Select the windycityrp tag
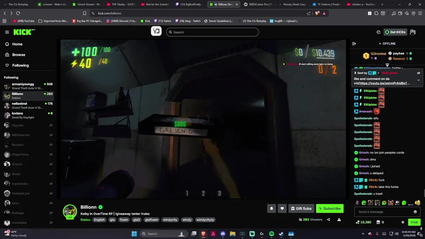425x239 pixels. coord(205,220)
